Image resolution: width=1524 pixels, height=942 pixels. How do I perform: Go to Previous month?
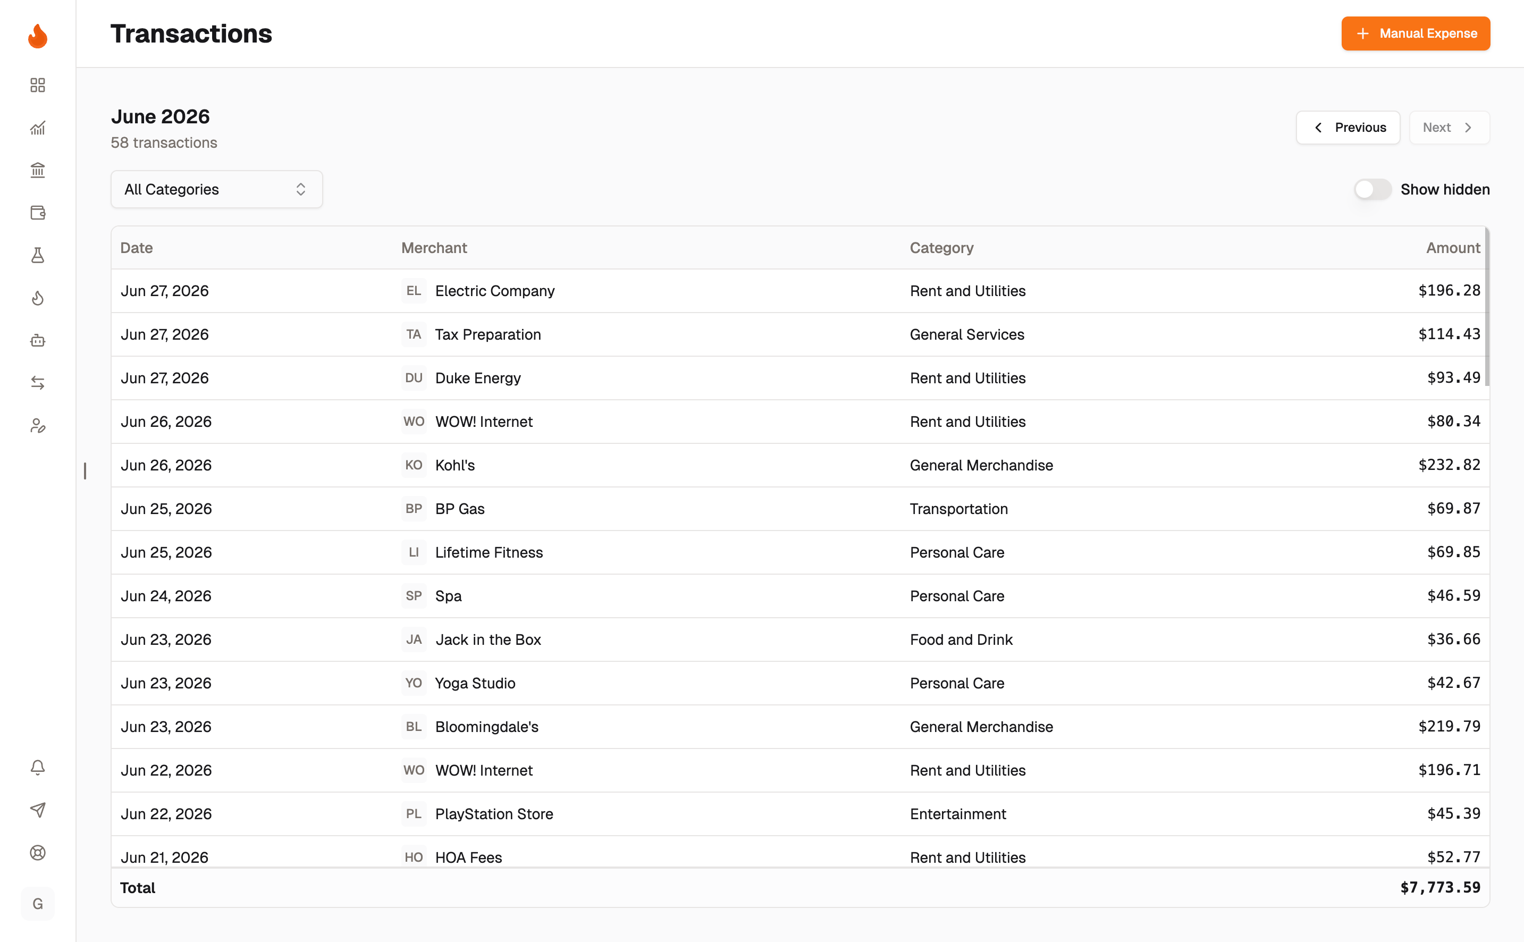coord(1348,128)
